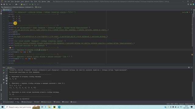Screen dimensions: 195x109
Task: Click the Open folder toolbar icon
Action: click(x=2, y=4)
